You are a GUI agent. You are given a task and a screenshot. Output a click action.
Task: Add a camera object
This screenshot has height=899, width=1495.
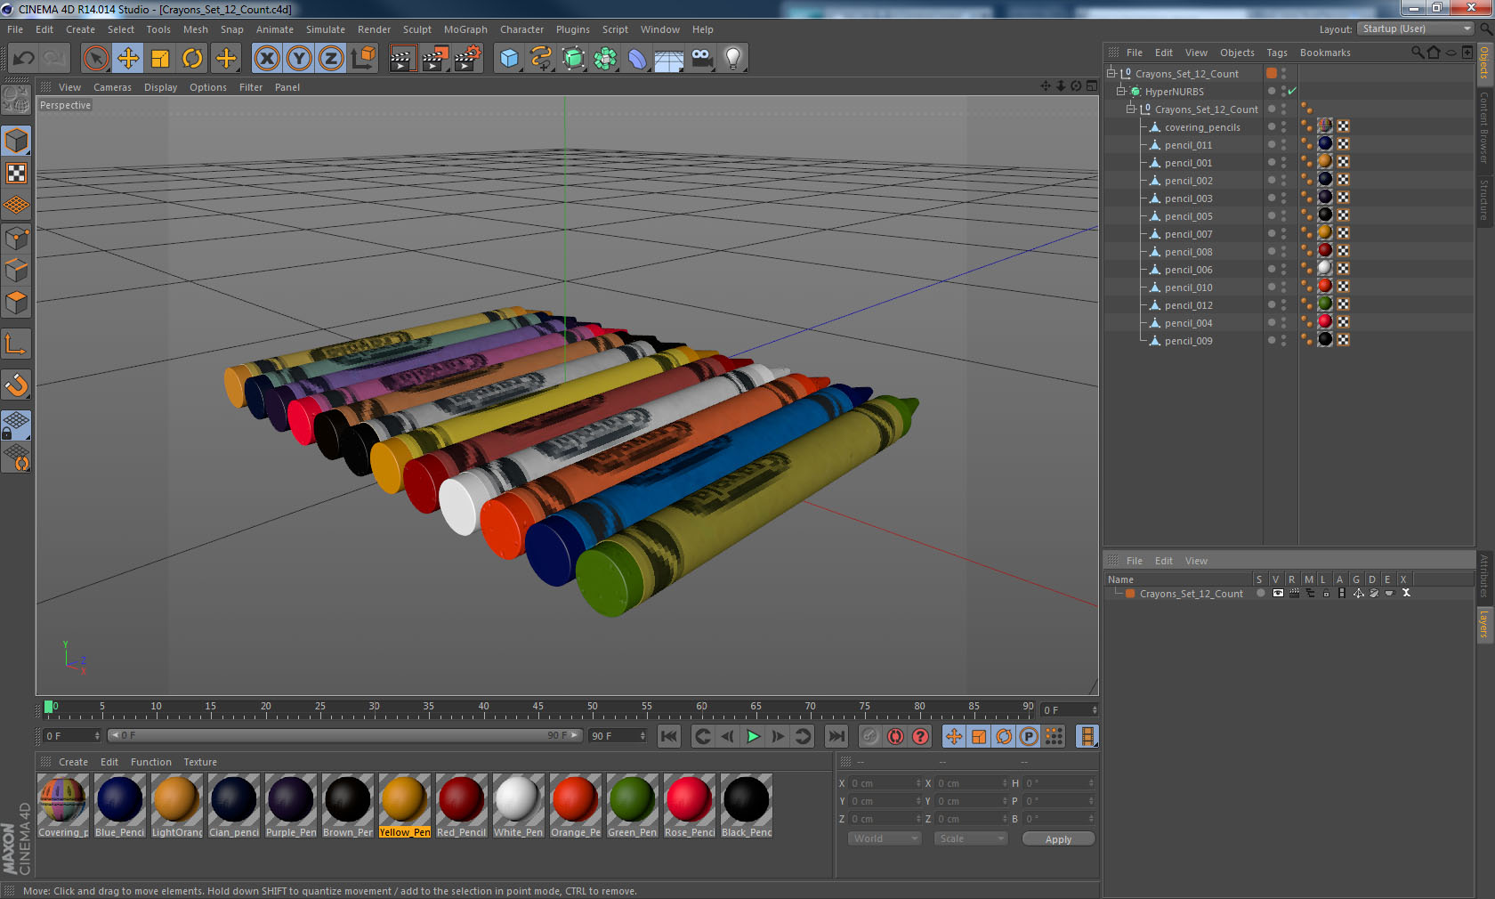[x=701, y=59]
